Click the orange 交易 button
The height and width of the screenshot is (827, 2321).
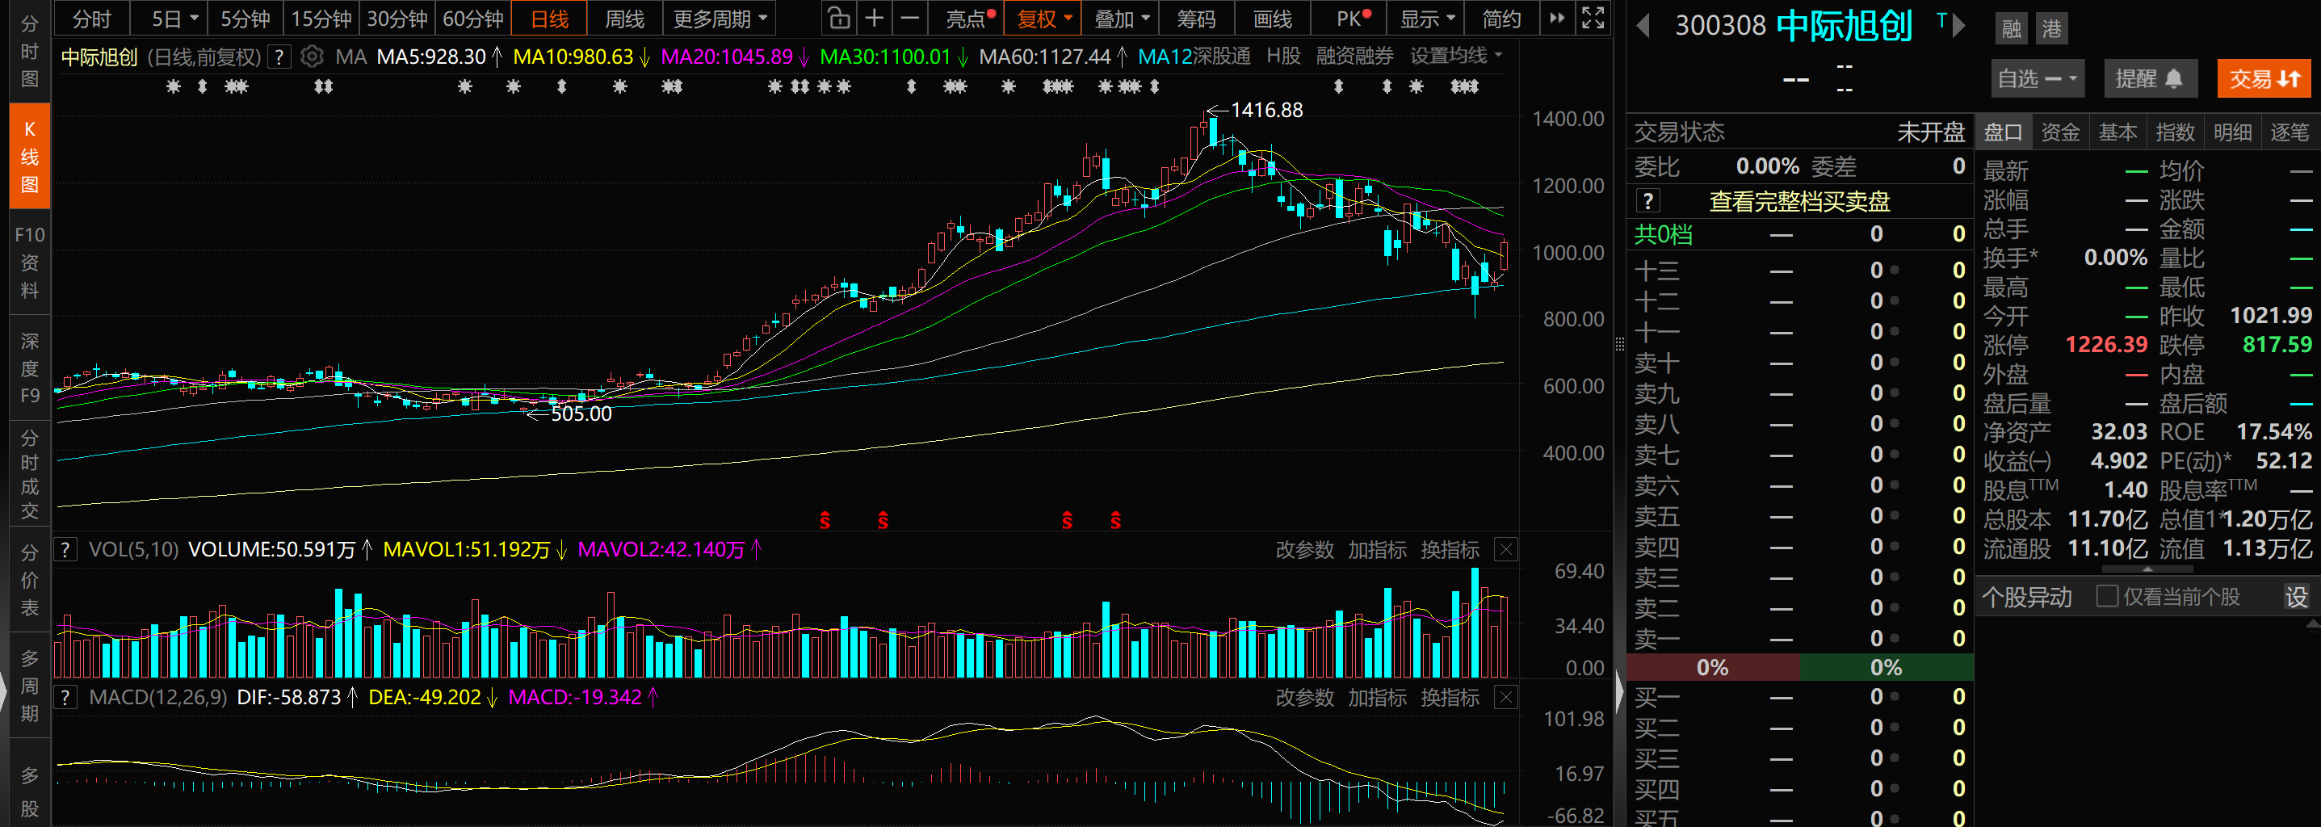click(x=2264, y=79)
